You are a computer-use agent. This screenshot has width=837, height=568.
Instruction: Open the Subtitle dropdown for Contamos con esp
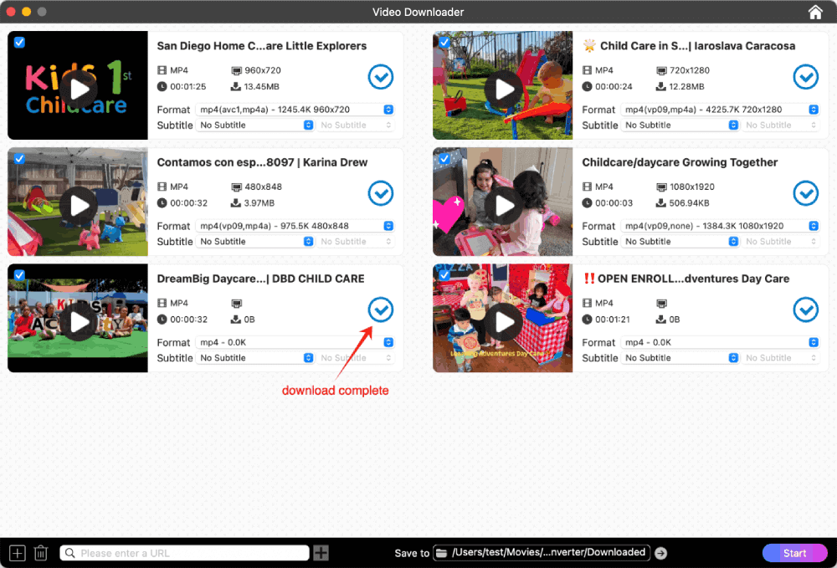[310, 241]
